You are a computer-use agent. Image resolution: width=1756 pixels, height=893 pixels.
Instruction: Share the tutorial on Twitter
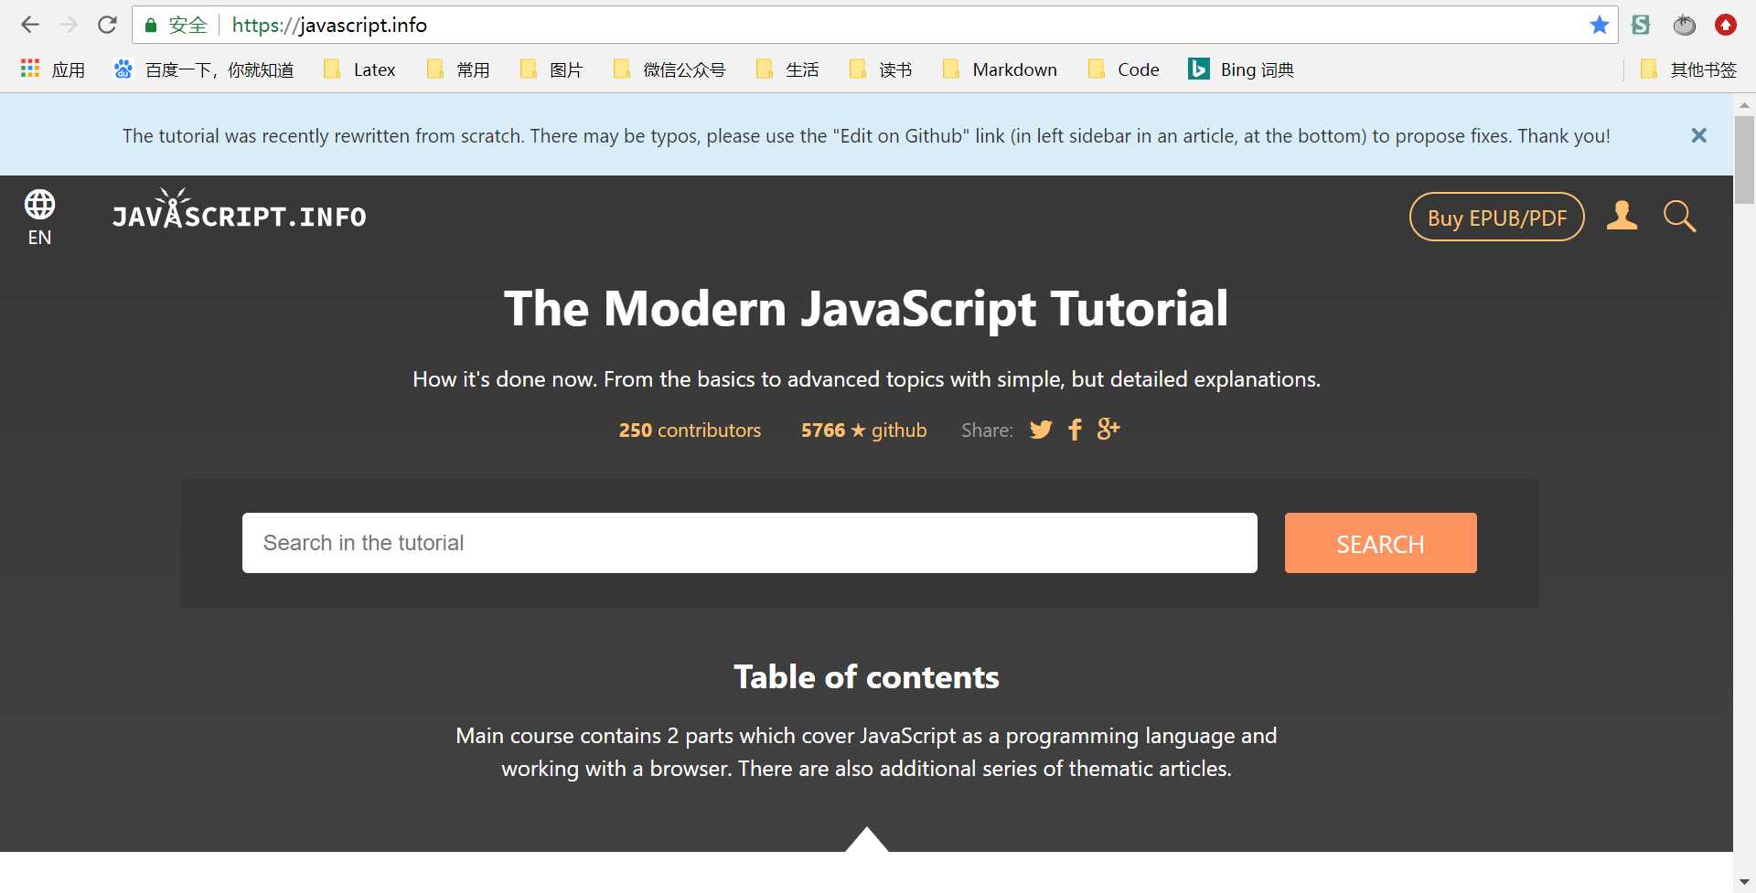[x=1041, y=430]
